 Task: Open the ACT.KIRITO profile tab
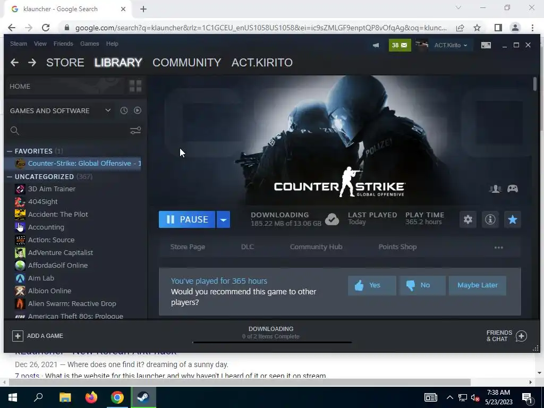tap(262, 63)
